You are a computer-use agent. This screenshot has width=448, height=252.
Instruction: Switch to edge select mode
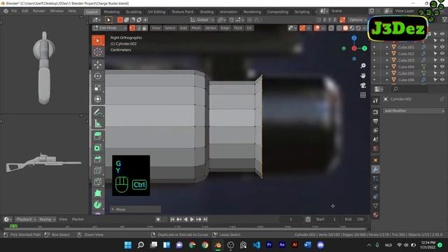(x=139, y=28)
